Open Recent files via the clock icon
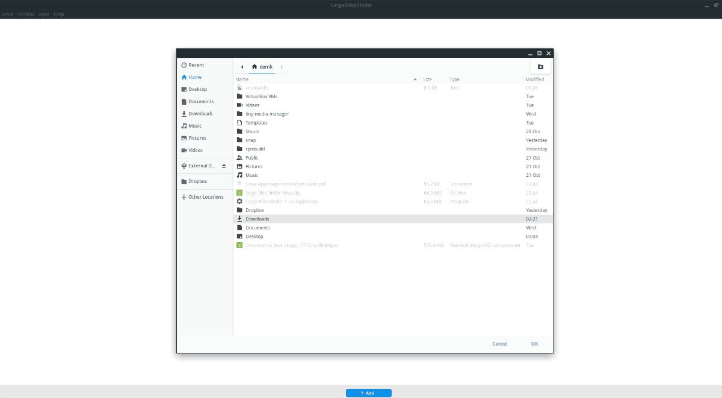 click(x=184, y=64)
